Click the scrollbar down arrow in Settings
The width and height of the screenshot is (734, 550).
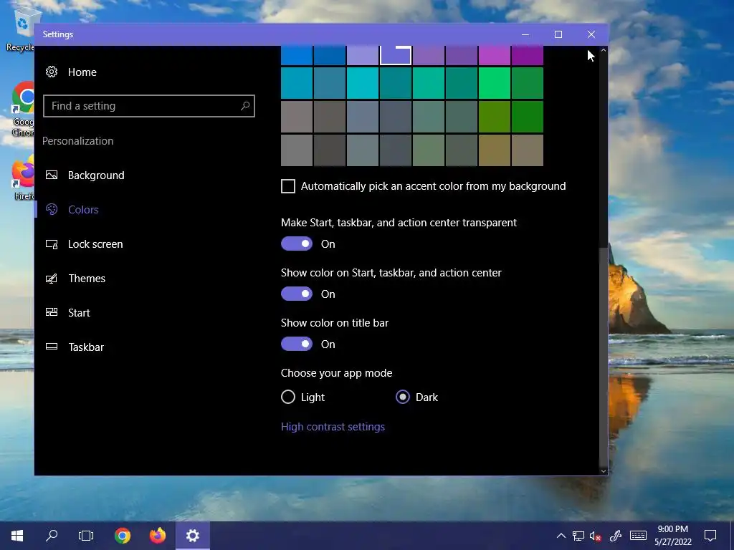(x=604, y=471)
